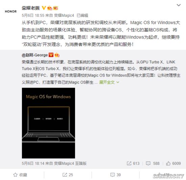Click the 荣耀Magic4 至臻版 source link
186x180 pixels.
[70, 163]
